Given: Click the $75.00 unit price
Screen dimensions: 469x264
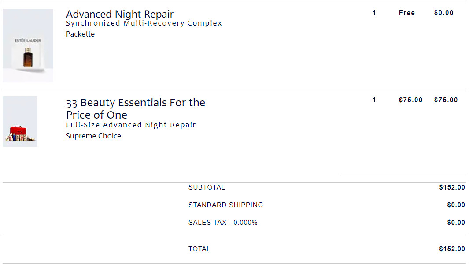Looking at the screenshot, I should tap(411, 100).
